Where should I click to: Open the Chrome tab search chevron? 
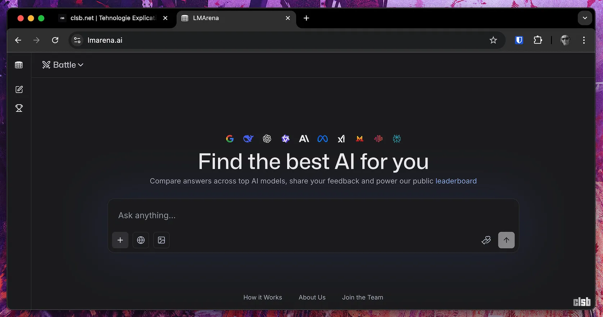(x=585, y=18)
